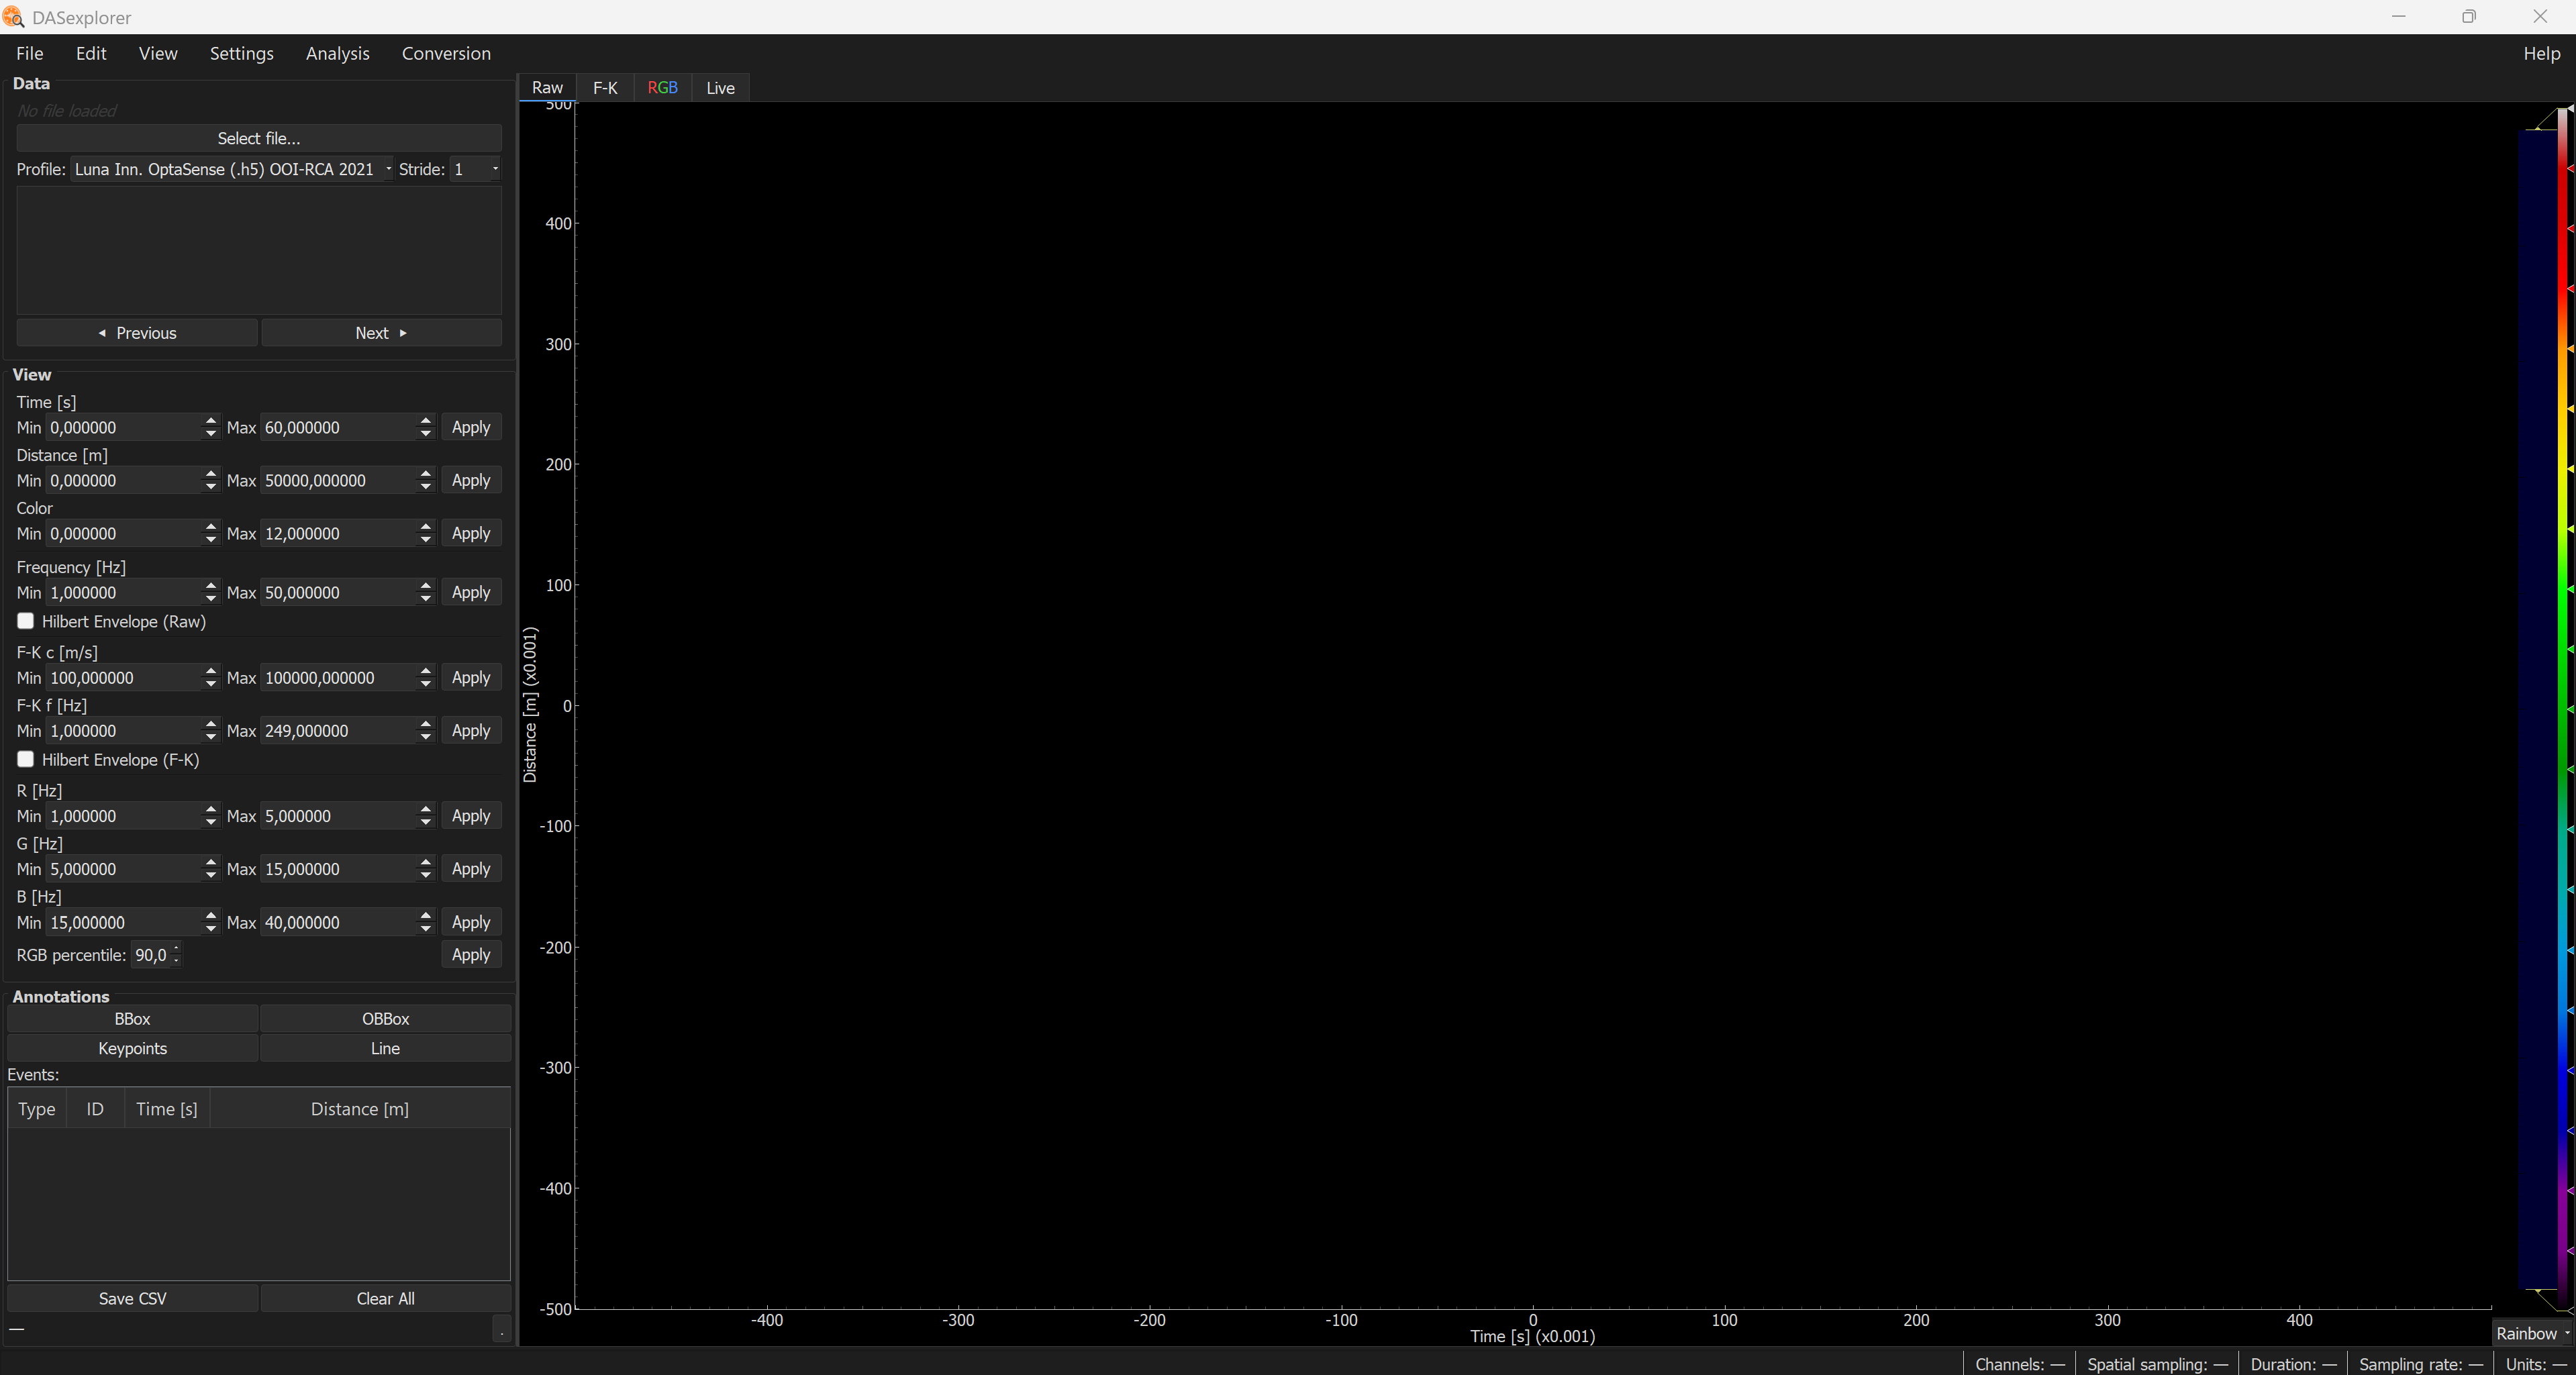Open the Profile dropdown
The height and width of the screenshot is (1375, 2576).
click(233, 170)
